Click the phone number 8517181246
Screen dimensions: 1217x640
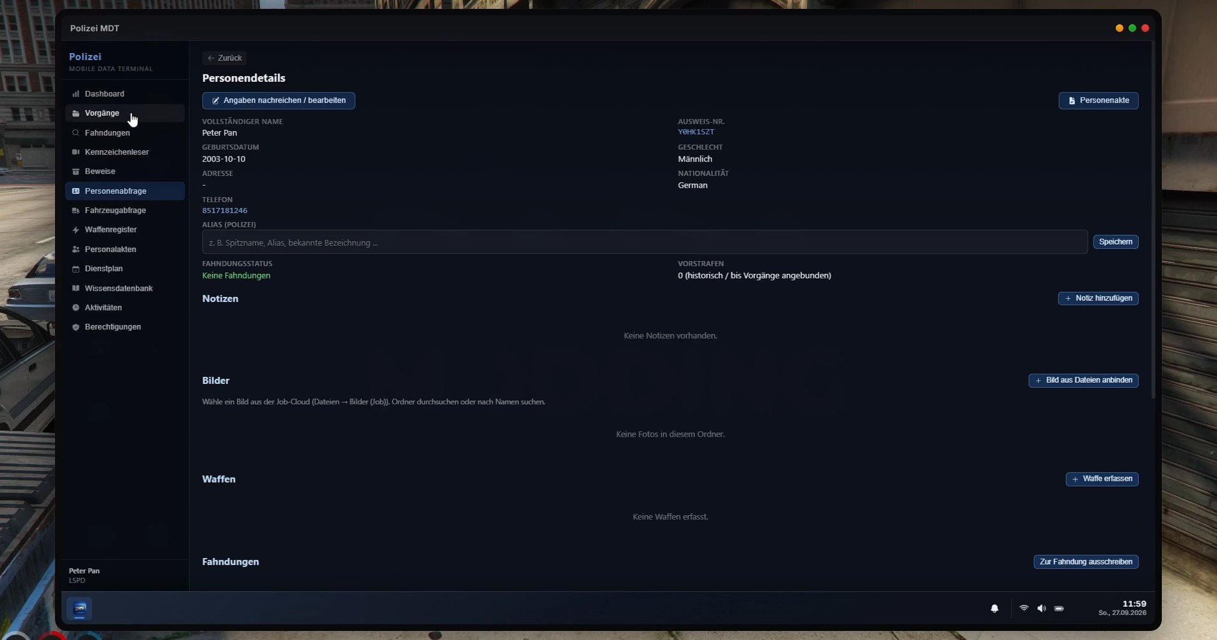(x=225, y=211)
